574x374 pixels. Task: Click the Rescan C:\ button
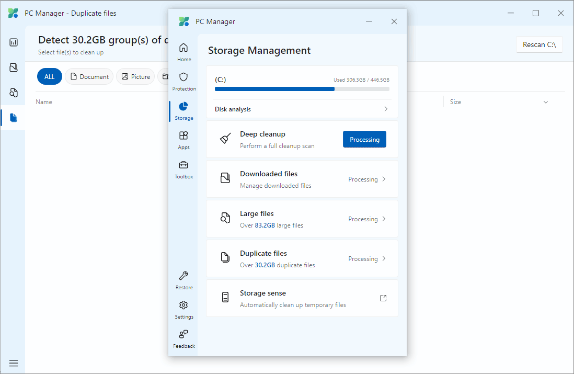point(539,44)
